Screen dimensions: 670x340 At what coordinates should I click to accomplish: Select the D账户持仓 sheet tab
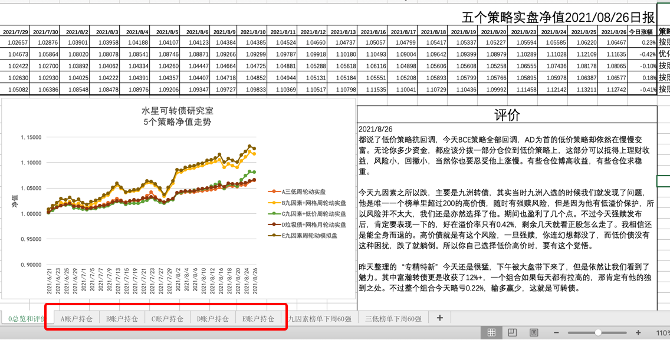(212, 319)
